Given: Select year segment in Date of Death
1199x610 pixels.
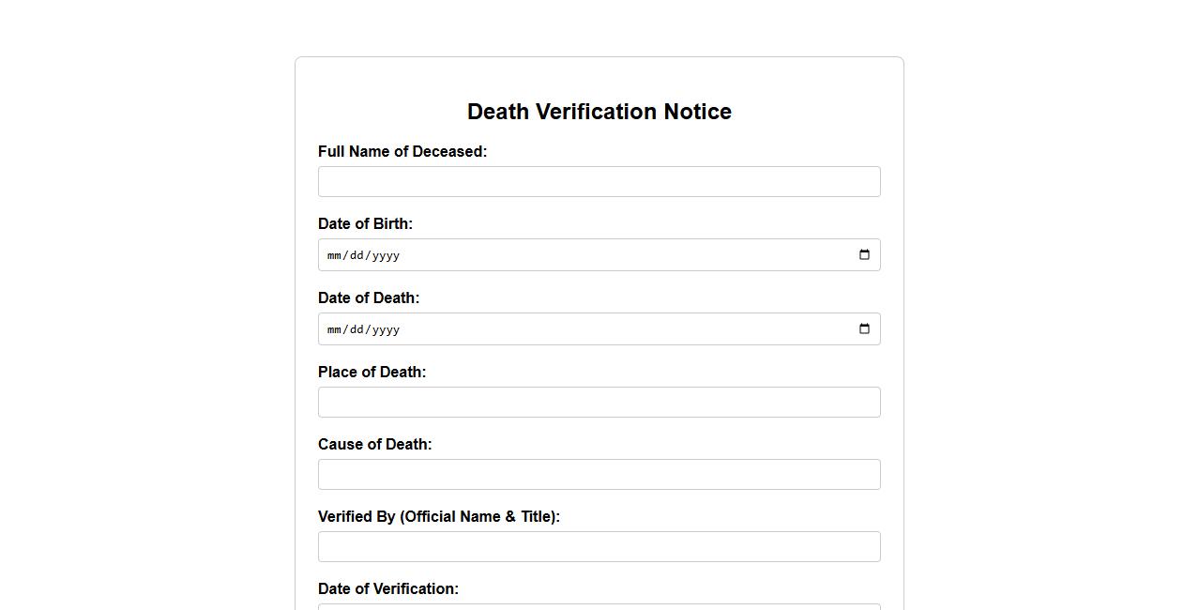Looking at the screenshot, I should coord(385,329).
